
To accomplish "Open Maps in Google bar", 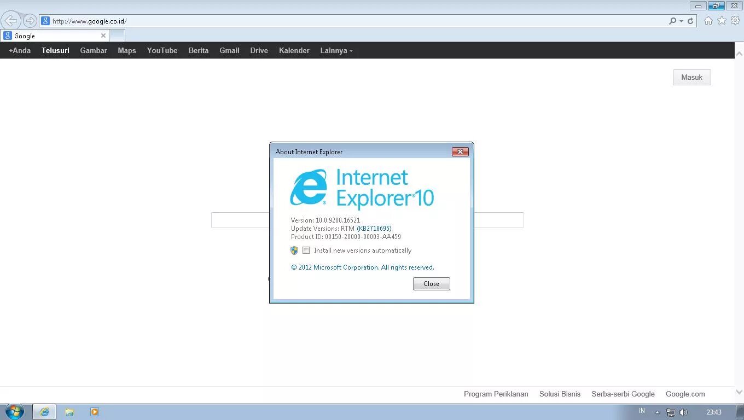I will click(127, 50).
